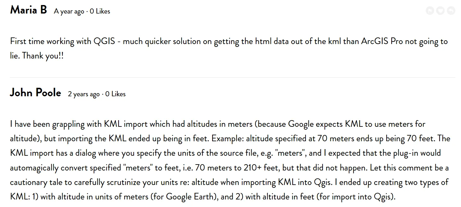Click "0 Likes" on Maria B's comment

coord(100,11)
